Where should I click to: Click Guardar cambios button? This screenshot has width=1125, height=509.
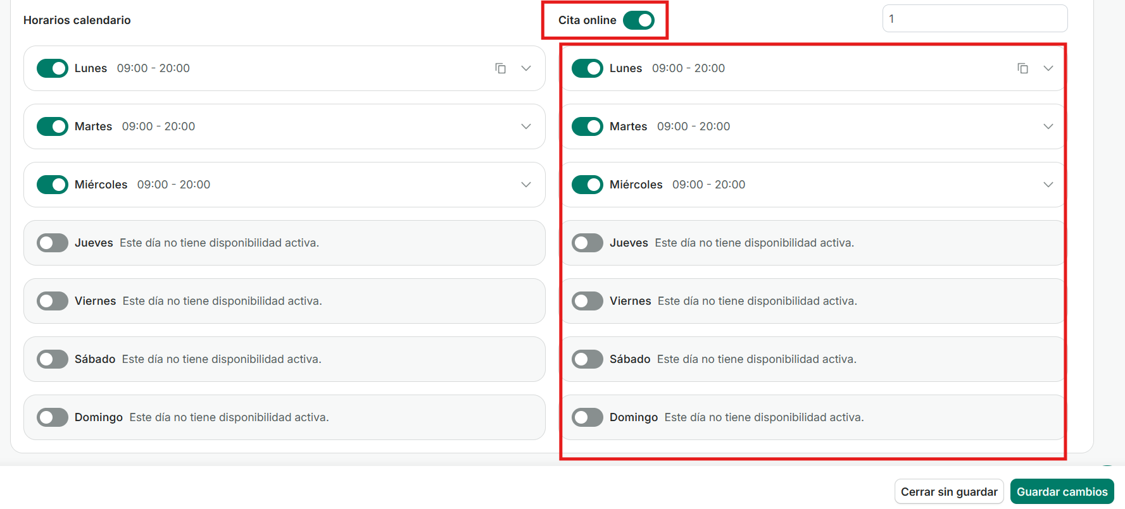pos(1062,492)
